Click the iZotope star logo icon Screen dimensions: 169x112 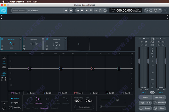coord(166,10)
